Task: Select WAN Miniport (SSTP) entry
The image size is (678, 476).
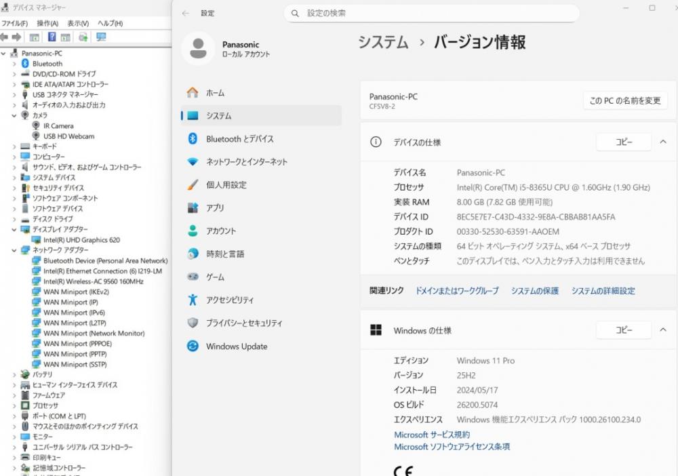Action: (75, 364)
